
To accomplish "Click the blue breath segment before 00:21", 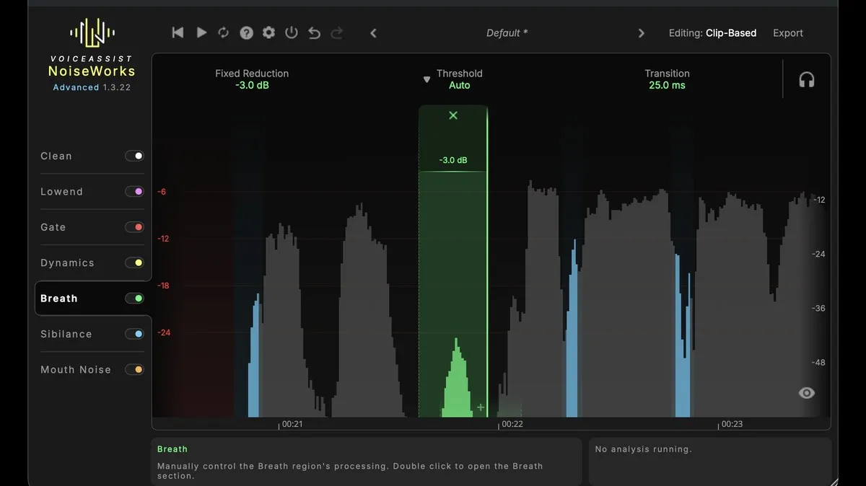I will pos(253,361).
